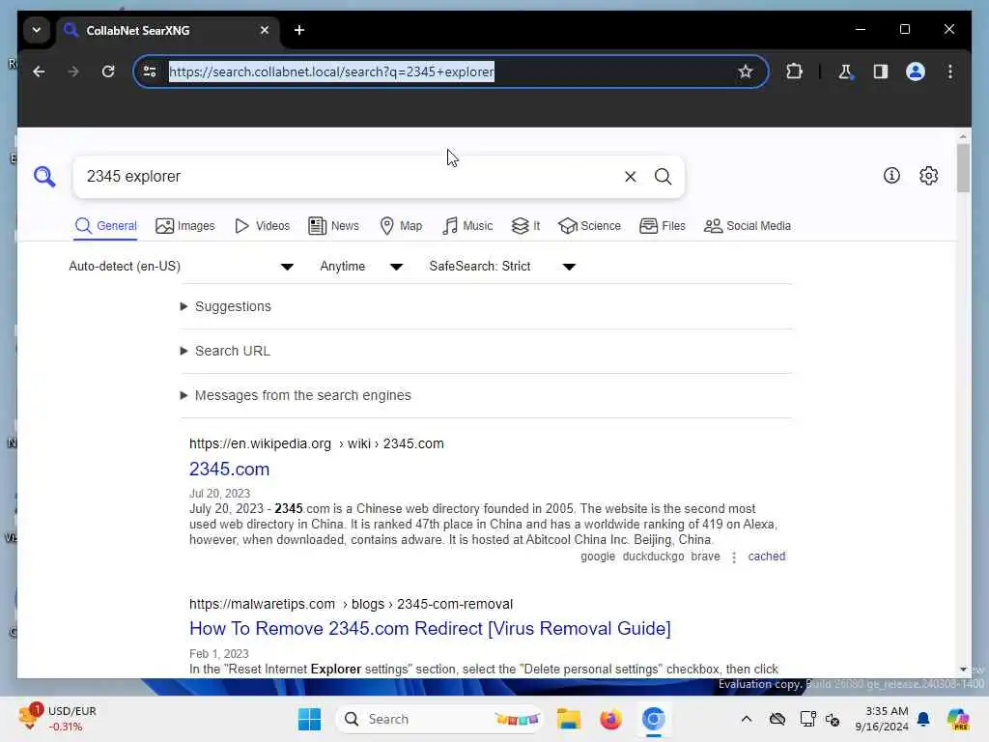This screenshot has height=742, width=989.
Task: Open Chrome three-dot menu
Action: tap(950, 71)
